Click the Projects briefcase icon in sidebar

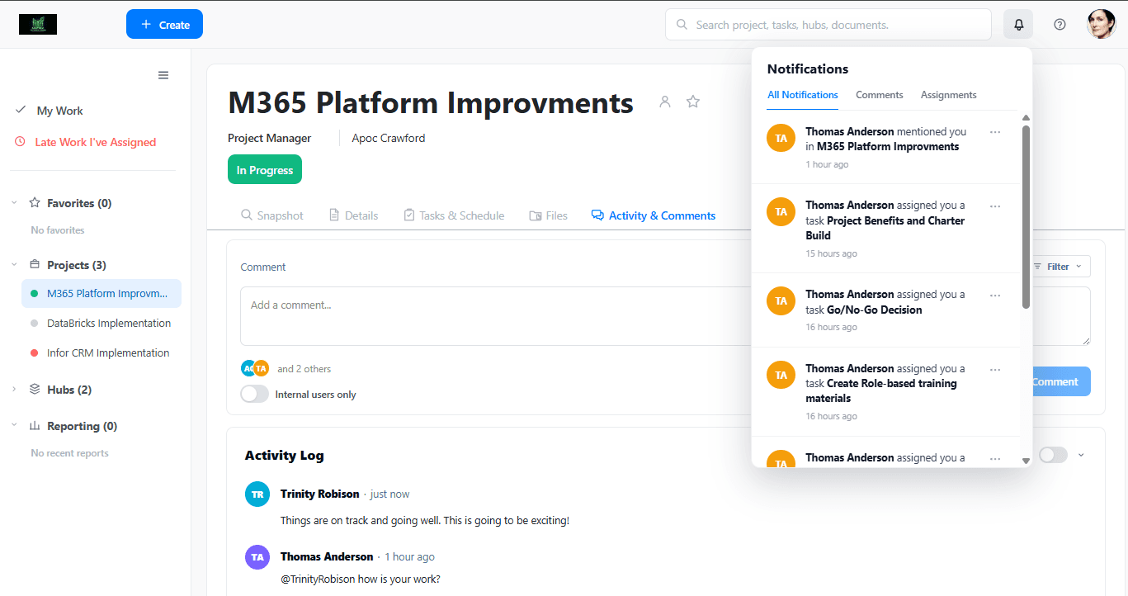[x=35, y=265]
